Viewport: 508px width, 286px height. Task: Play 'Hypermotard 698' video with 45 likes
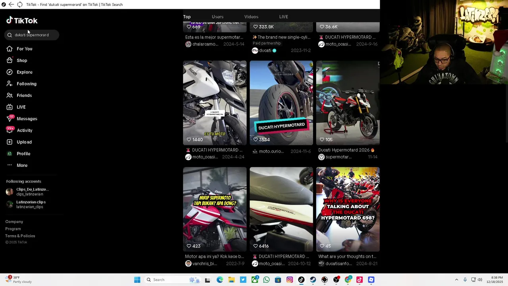(x=348, y=209)
